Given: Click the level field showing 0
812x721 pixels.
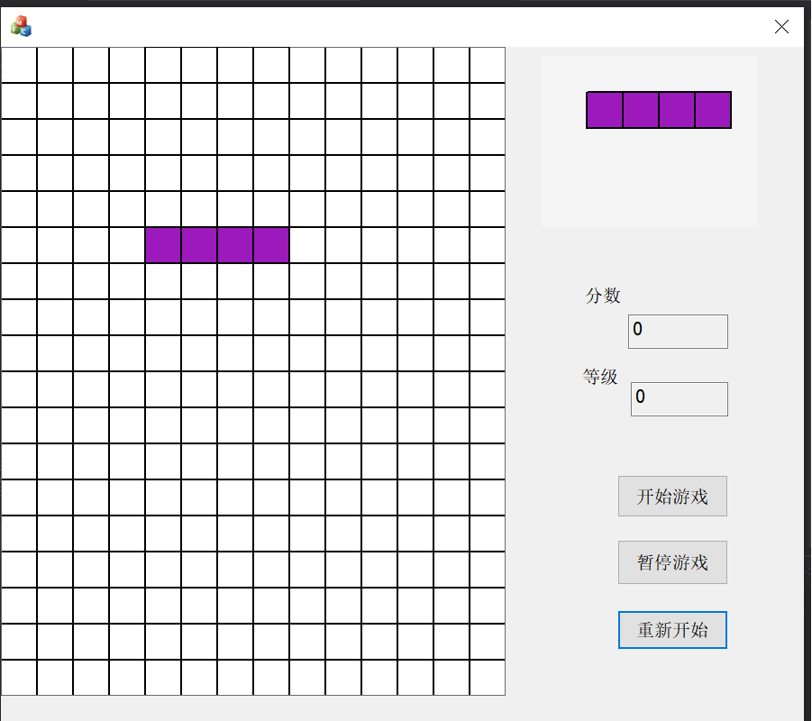Looking at the screenshot, I should (x=678, y=398).
